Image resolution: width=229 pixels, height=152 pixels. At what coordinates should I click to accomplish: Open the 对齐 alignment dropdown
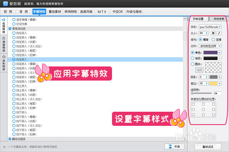210,46
